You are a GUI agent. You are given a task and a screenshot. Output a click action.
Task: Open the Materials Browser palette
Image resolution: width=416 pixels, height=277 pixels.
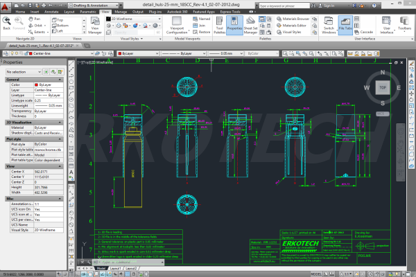pyautogui.click(x=296, y=19)
